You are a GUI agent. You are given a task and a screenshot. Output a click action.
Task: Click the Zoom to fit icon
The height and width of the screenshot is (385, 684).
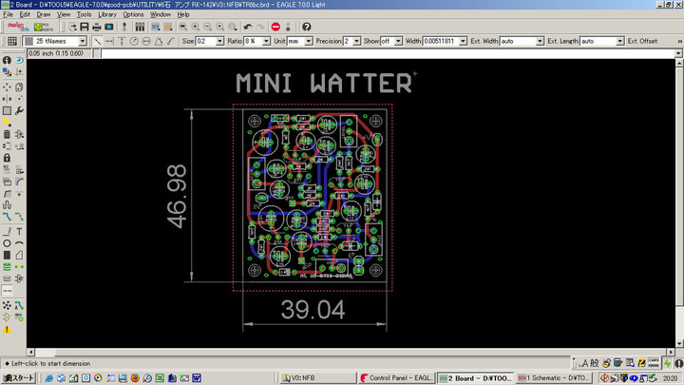pyautogui.click(x=181, y=27)
